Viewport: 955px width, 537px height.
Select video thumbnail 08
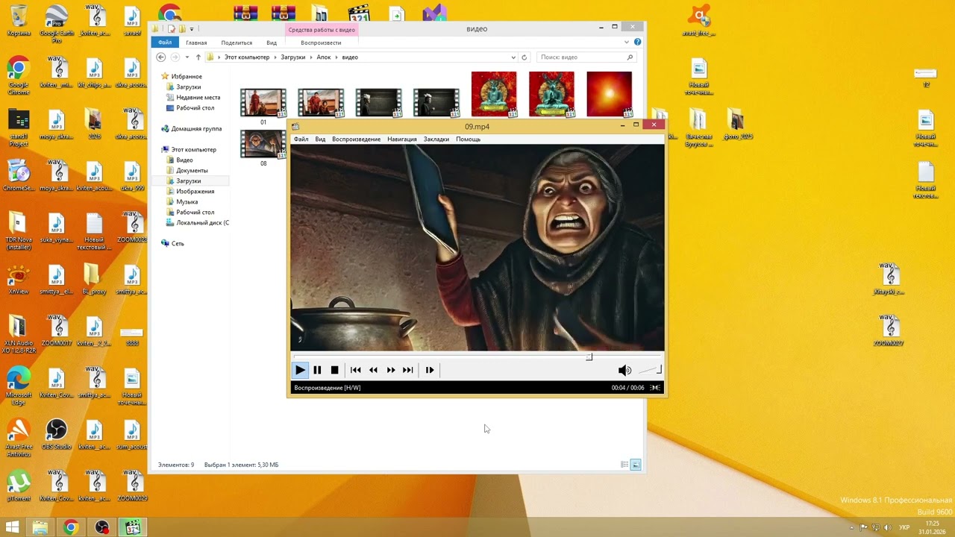coord(263,144)
